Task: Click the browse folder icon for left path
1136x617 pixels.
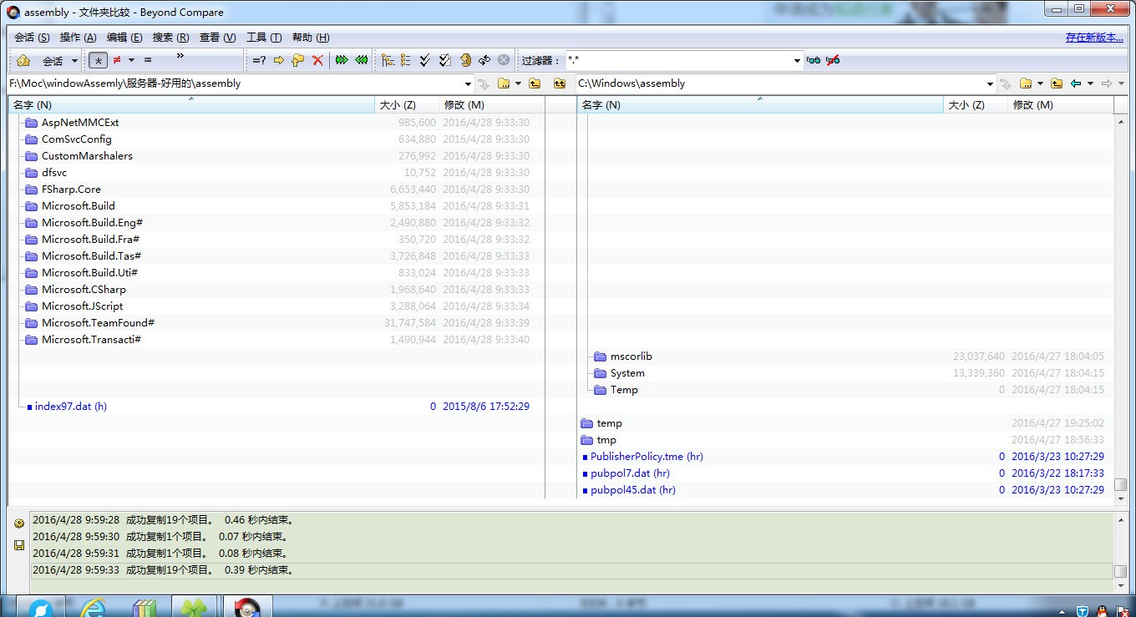Action: [x=504, y=83]
